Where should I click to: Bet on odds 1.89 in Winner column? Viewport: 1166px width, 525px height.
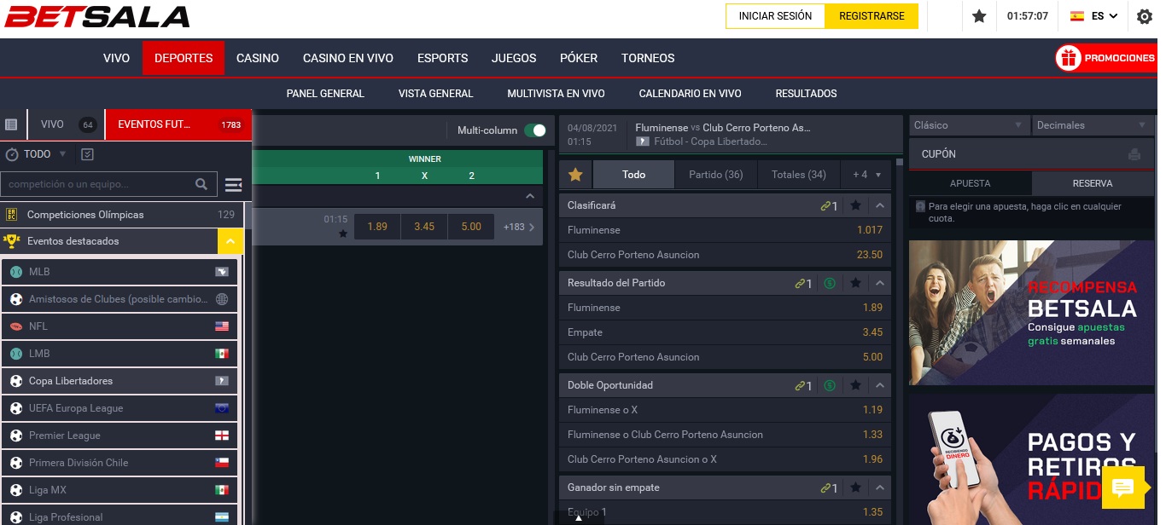click(377, 227)
